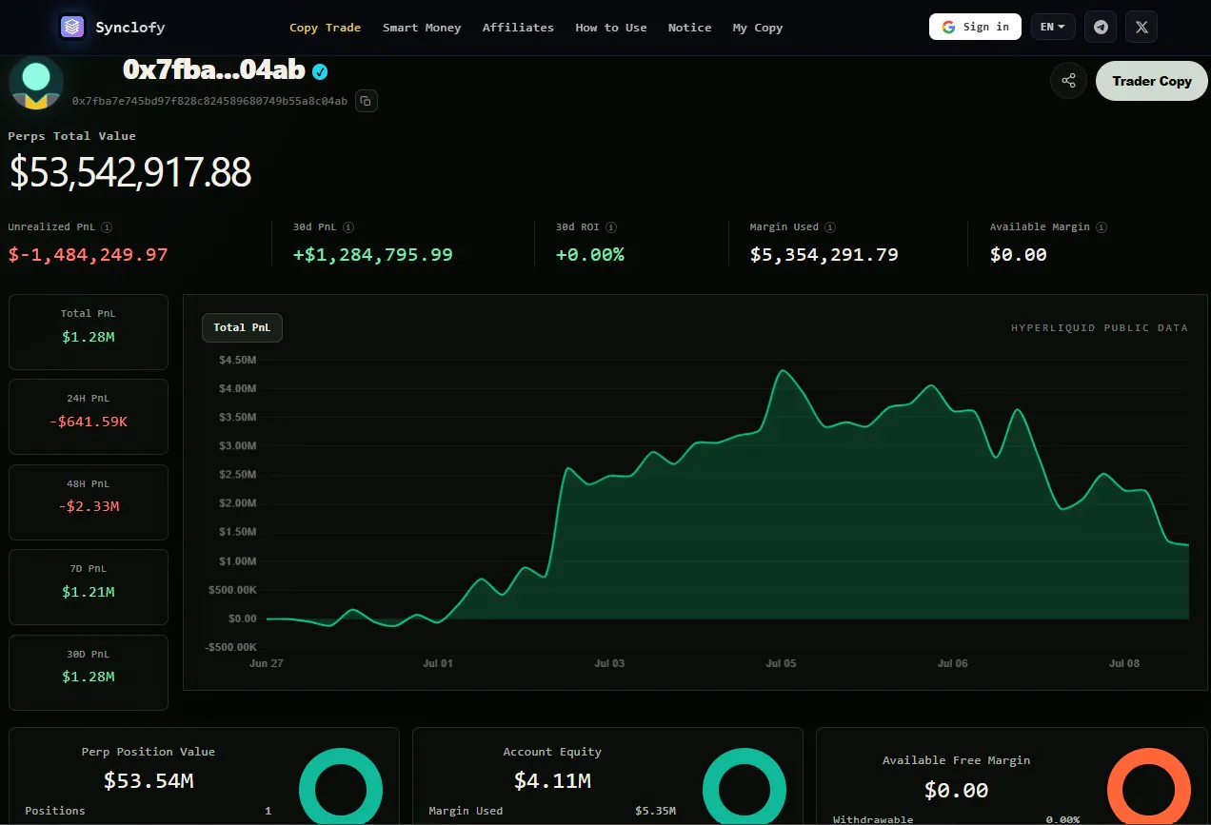Sign in with Google button

[975, 27]
